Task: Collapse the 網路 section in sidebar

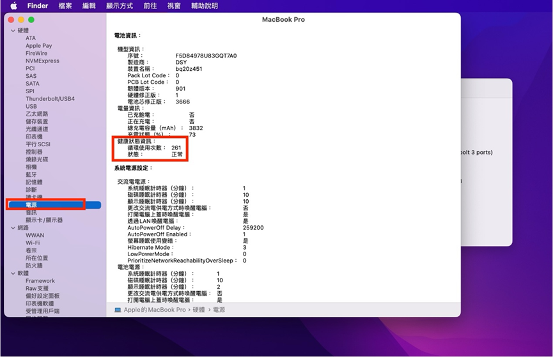Action: point(13,227)
